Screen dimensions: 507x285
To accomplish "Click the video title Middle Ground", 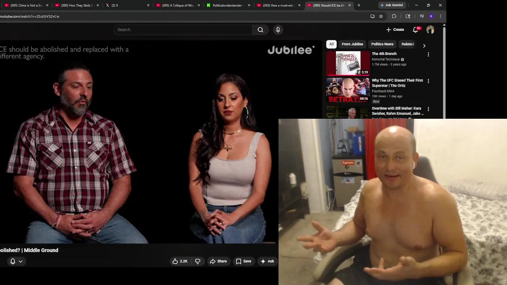I will point(29,250).
